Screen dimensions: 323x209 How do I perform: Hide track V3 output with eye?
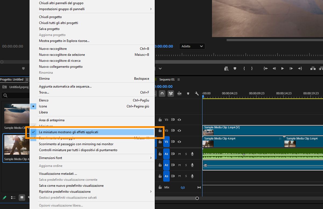pyautogui.click(x=179, y=120)
